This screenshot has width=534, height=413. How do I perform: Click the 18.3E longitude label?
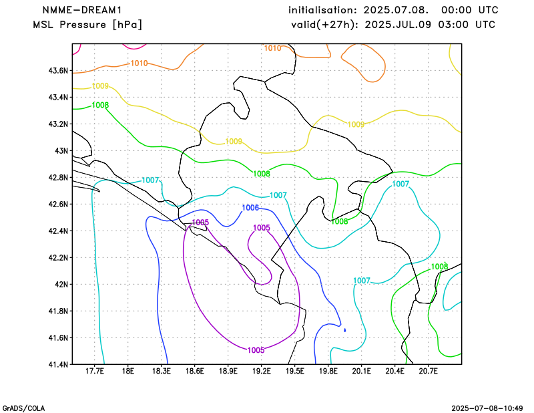tap(162, 371)
